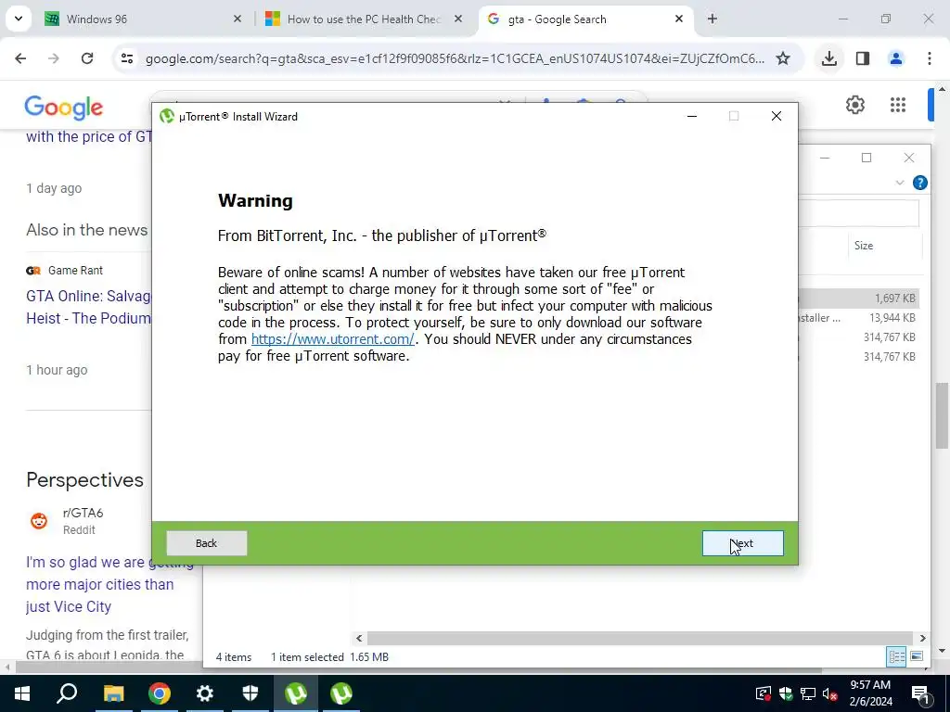The width and height of the screenshot is (950, 712).
Task: Open the Chrome three-dot menu
Action: pos(930,58)
